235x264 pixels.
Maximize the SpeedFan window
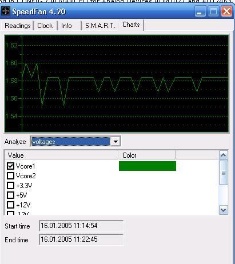tap(213, 11)
